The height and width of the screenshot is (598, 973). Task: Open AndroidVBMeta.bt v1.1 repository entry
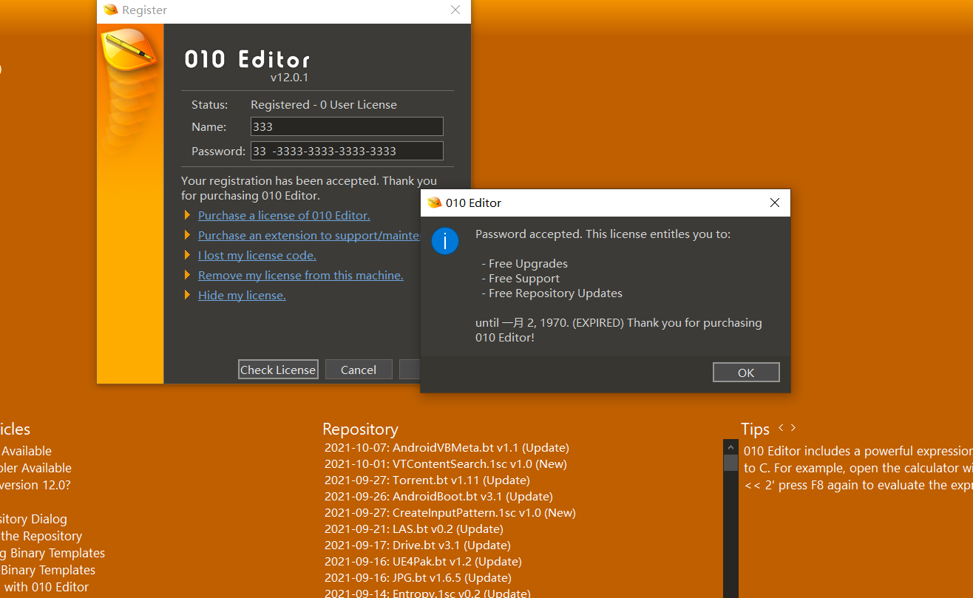click(x=447, y=448)
